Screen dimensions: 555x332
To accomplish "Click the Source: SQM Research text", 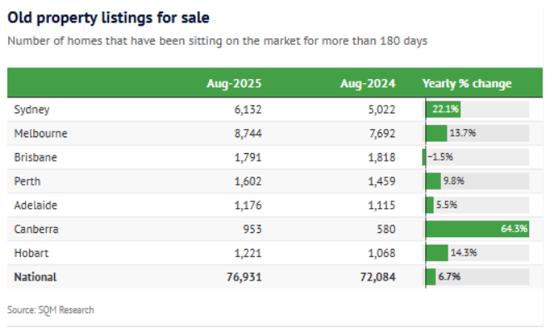I will click(51, 310).
